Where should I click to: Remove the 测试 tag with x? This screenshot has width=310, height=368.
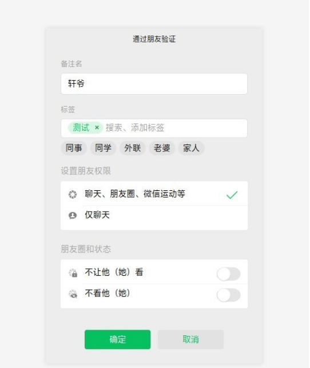(97, 128)
